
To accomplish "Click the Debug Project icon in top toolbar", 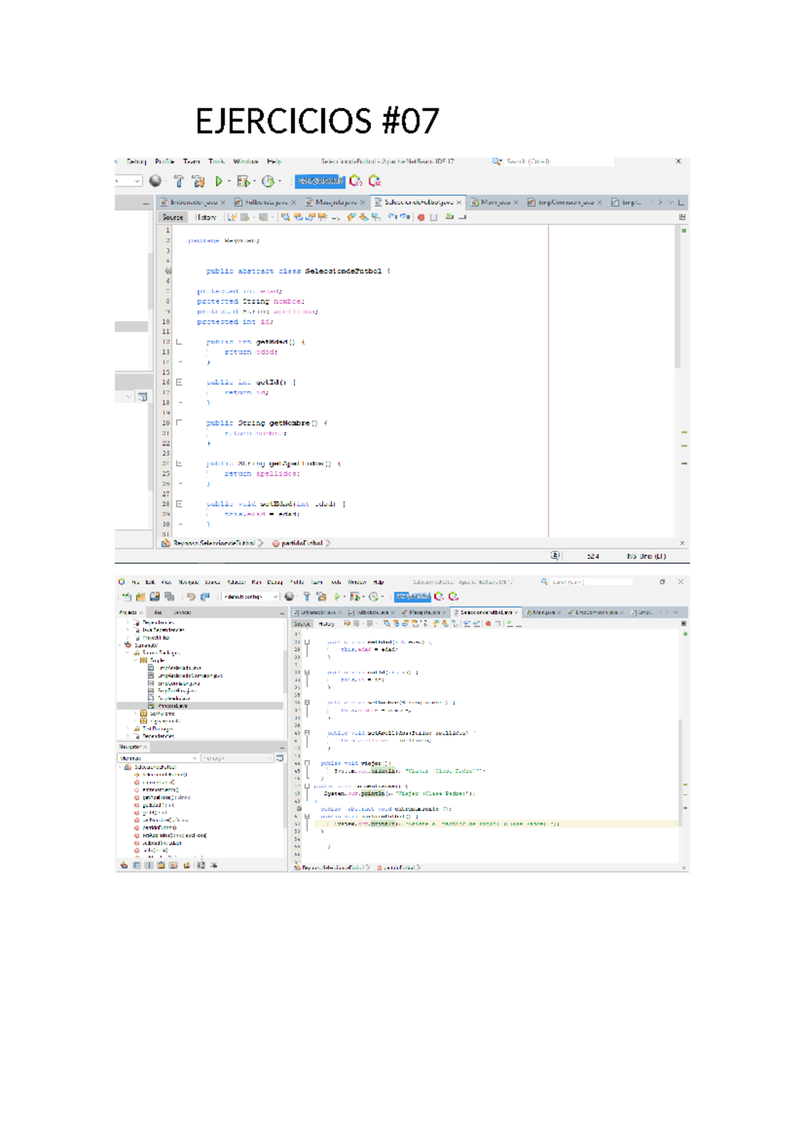I will (x=243, y=181).
